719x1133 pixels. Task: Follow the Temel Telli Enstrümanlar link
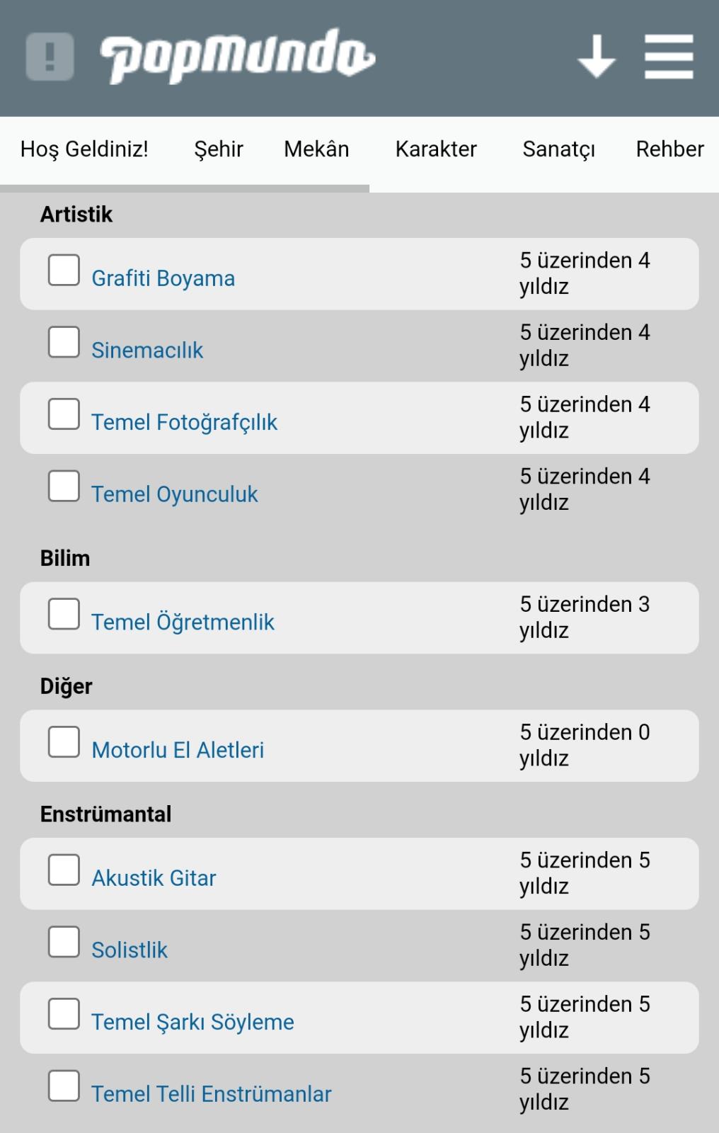tap(211, 1094)
